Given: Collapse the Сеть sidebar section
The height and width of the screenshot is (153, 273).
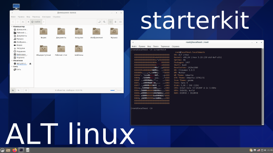Looking at the screenshot, I should coord(12,66).
